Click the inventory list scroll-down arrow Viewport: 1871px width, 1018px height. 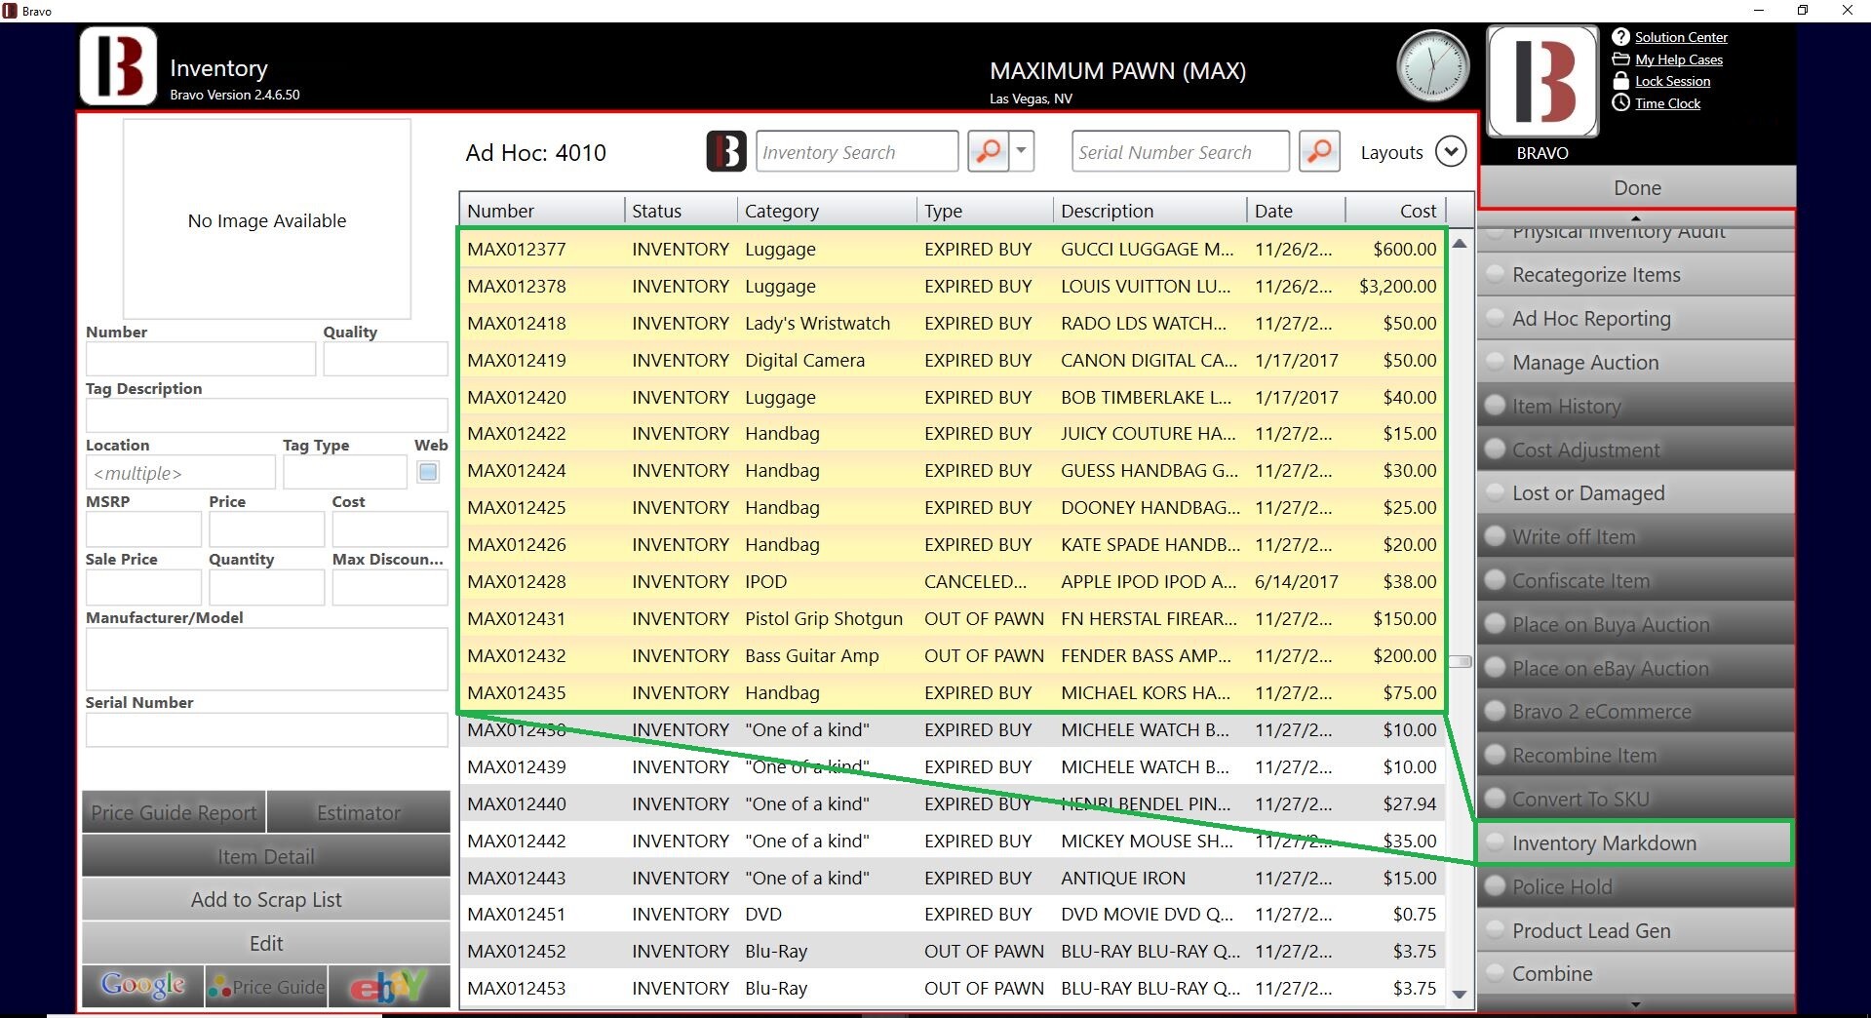click(1460, 995)
